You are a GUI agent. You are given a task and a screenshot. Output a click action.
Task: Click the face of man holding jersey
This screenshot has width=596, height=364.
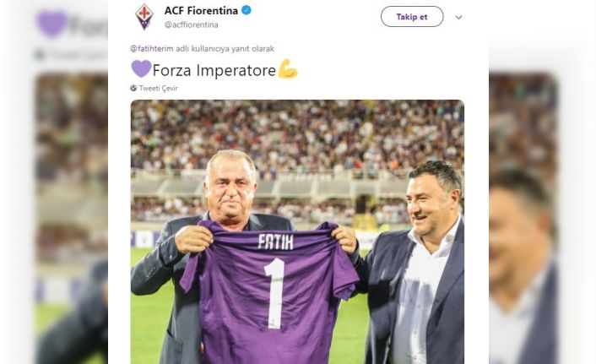tap(230, 186)
